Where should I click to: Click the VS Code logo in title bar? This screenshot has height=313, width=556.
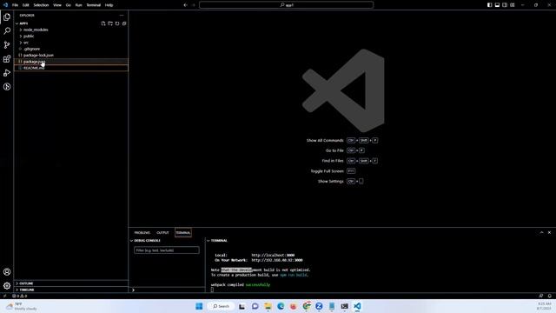(x=5, y=5)
